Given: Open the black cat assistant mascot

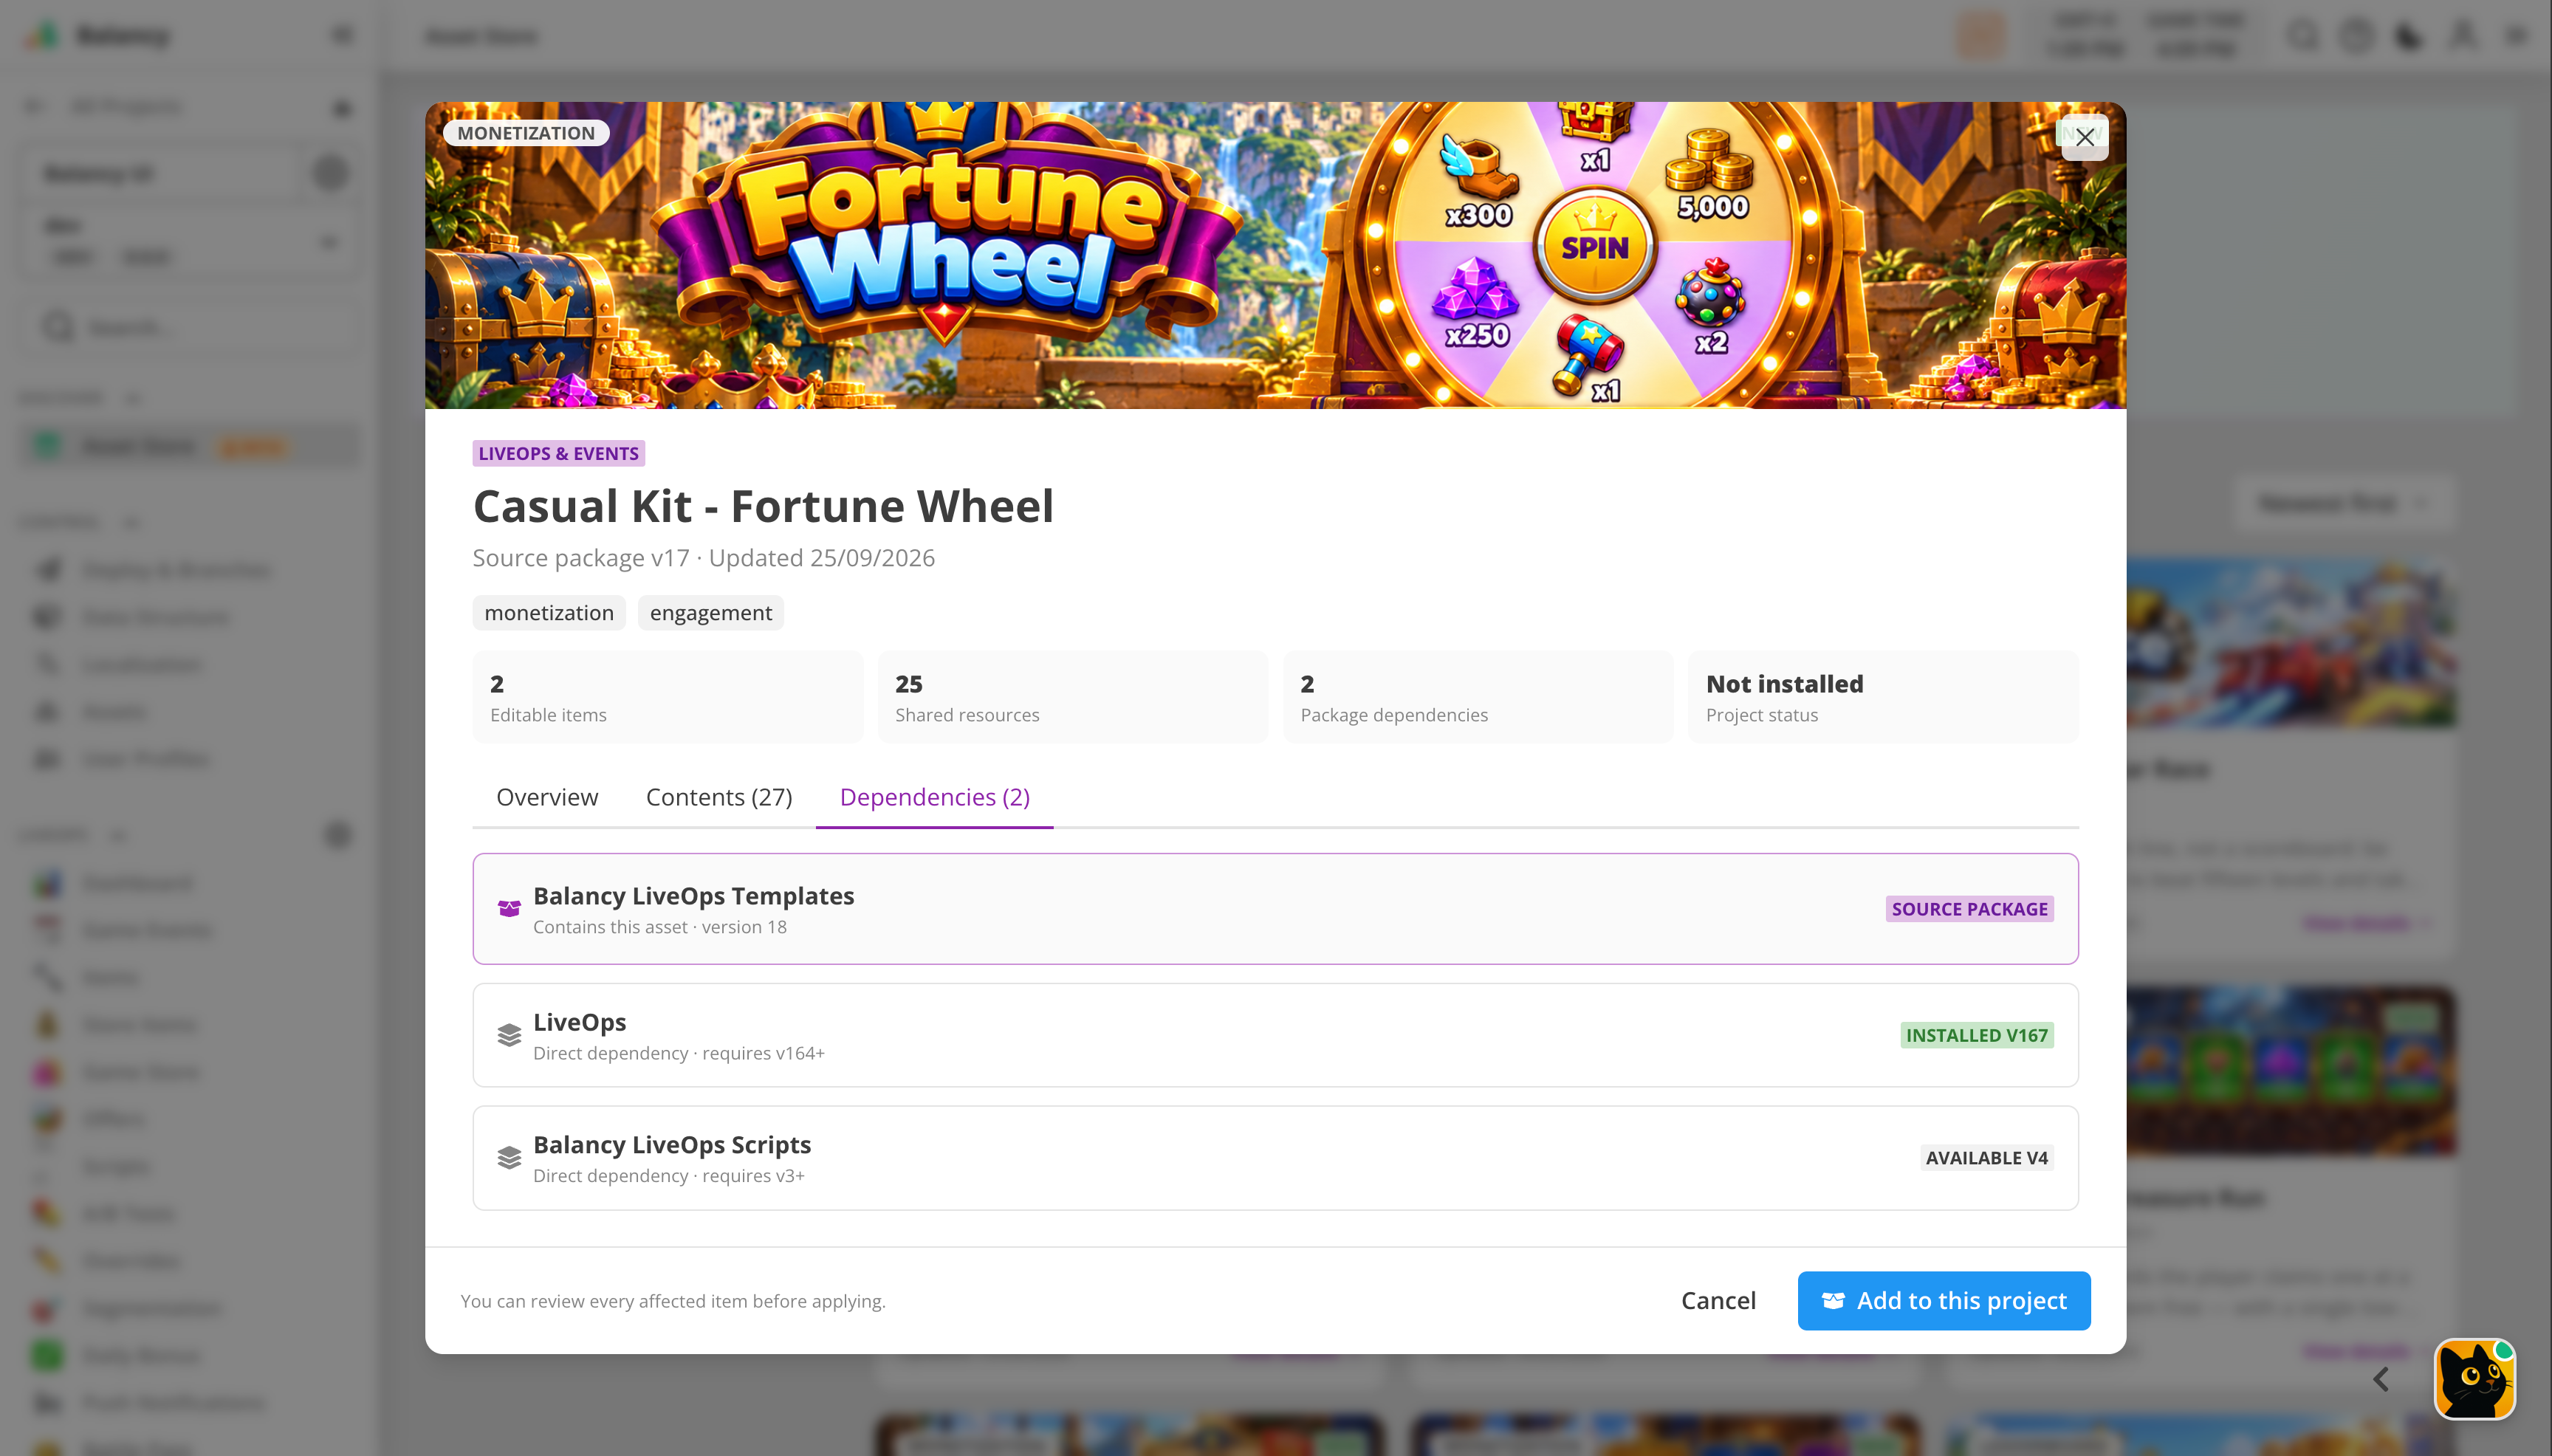Looking at the screenshot, I should point(2474,1378).
